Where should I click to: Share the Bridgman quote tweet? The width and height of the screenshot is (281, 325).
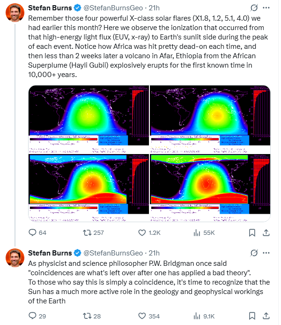(266, 316)
